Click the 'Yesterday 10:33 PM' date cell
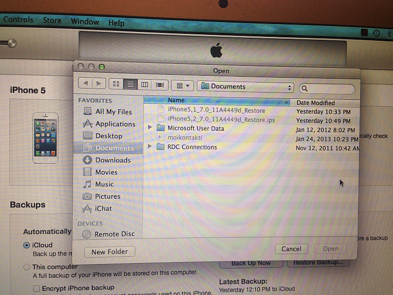The image size is (393, 295). click(x=323, y=112)
